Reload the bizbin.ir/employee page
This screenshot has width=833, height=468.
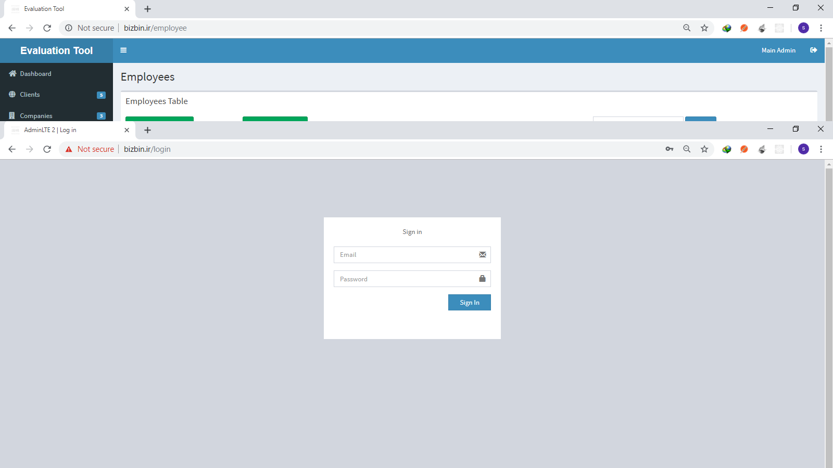47,28
